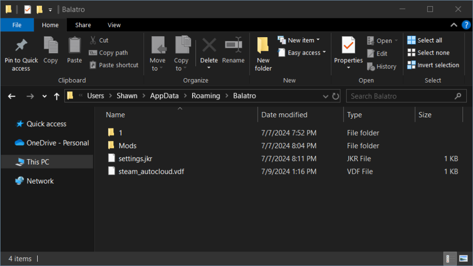Click the Search Balatro input field
473x266 pixels.
[401, 96]
